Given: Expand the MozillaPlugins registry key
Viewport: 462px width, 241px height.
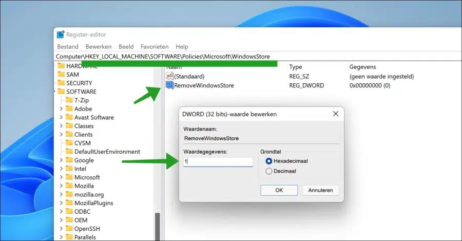Looking at the screenshot, I should [x=61, y=203].
